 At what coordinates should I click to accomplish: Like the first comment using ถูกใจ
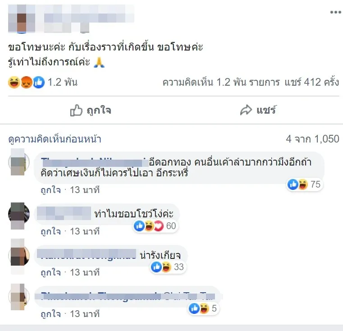click(x=51, y=190)
